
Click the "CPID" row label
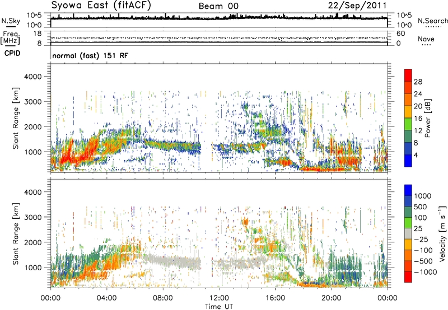click(x=12, y=53)
